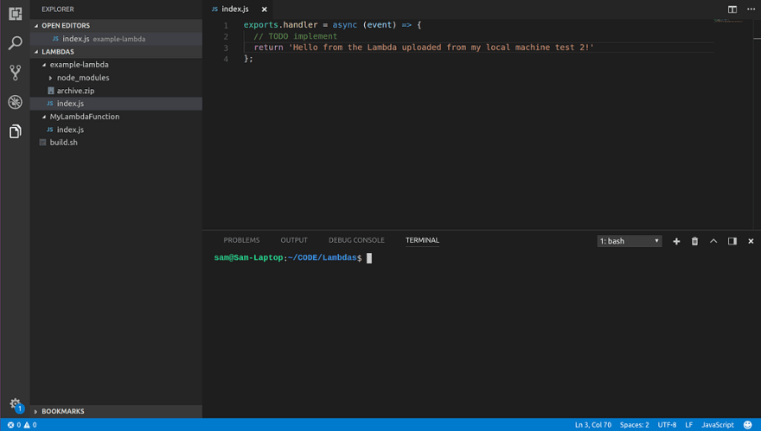Viewport: 761px width, 431px height.
Task: Change indentation via Spaces: 2
Action: point(634,425)
